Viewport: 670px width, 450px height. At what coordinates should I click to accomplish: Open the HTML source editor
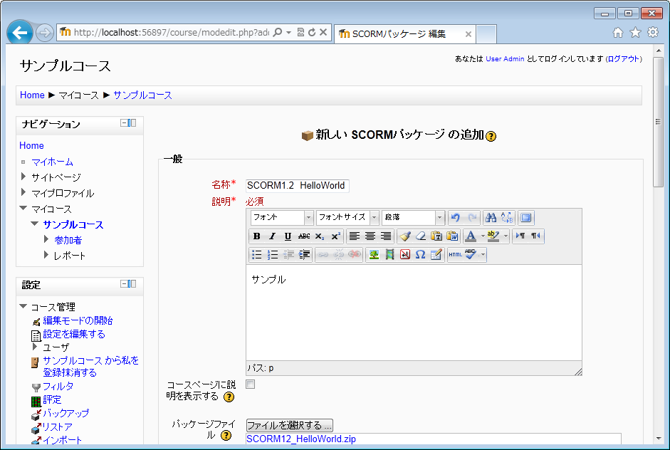[454, 255]
